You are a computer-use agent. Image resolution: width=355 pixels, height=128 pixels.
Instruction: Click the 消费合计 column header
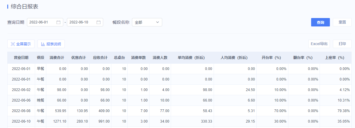[x=57, y=58]
